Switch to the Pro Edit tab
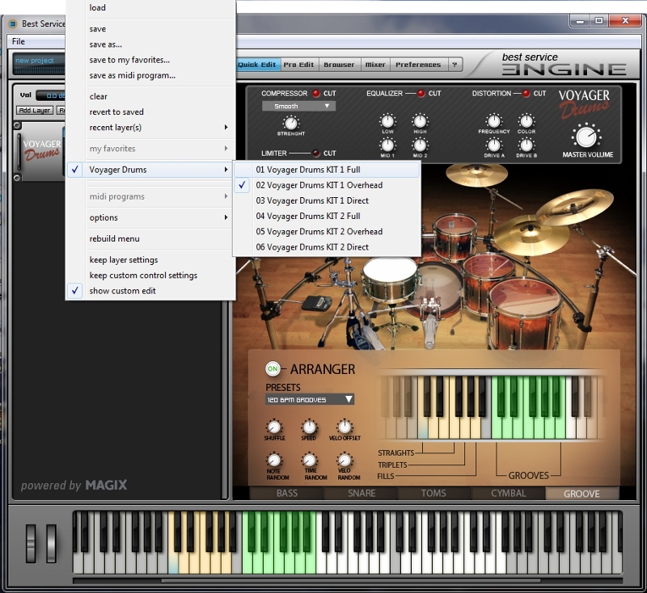Image resolution: width=647 pixels, height=593 pixels. click(298, 65)
